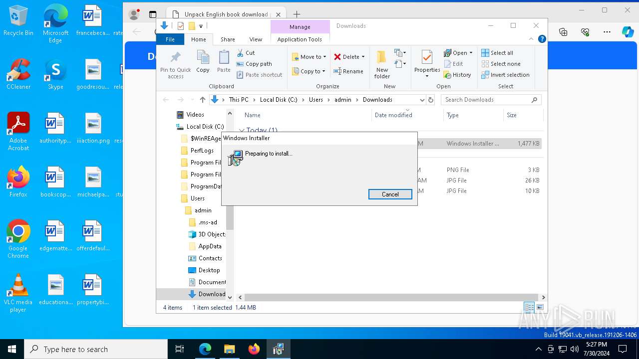639x359 pixels.
Task: Click the Search Downloads field
Action: pyautogui.click(x=491, y=100)
